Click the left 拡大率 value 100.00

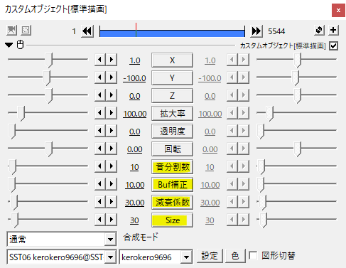pyautogui.click(x=135, y=114)
